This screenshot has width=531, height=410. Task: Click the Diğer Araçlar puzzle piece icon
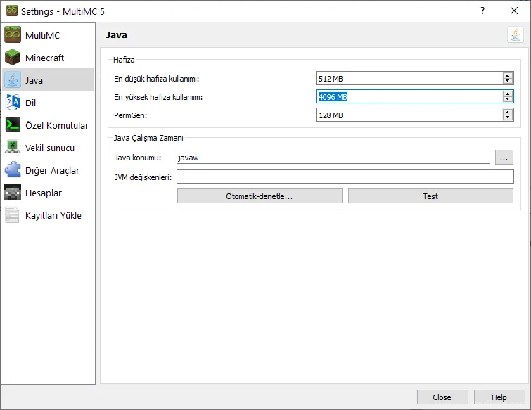pos(13,170)
